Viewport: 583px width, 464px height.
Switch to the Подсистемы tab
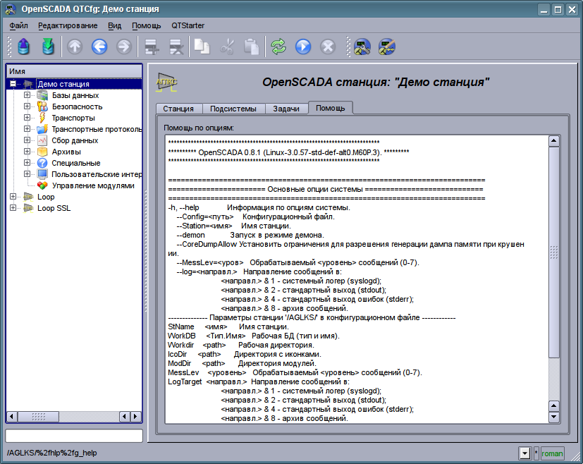(234, 109)
